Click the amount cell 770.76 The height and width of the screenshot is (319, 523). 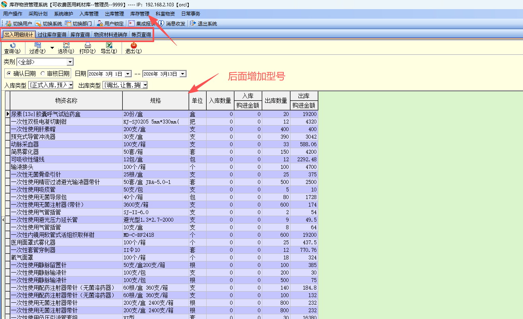304,250
